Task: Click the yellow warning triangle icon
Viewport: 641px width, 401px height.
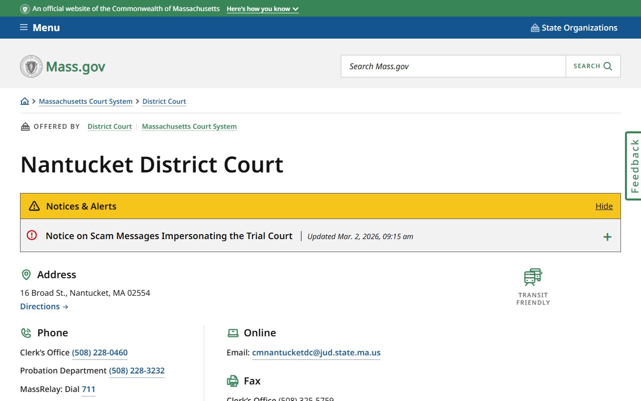Action: (34, 206)
